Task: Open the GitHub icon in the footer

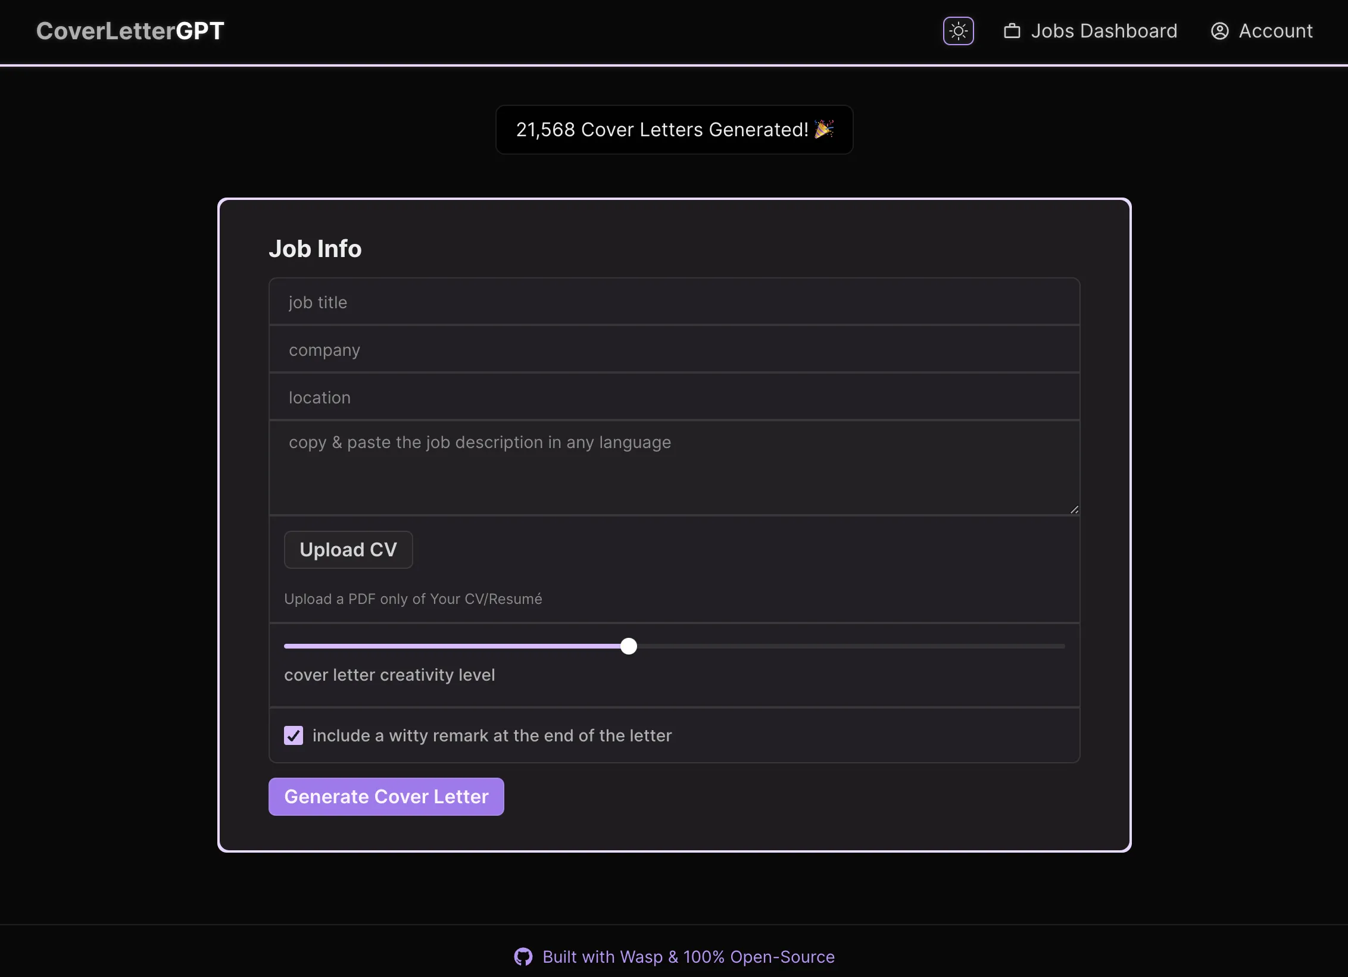Action: (x=523, y=957)
